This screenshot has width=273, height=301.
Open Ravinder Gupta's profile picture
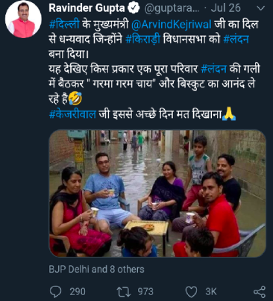point(23,19)
